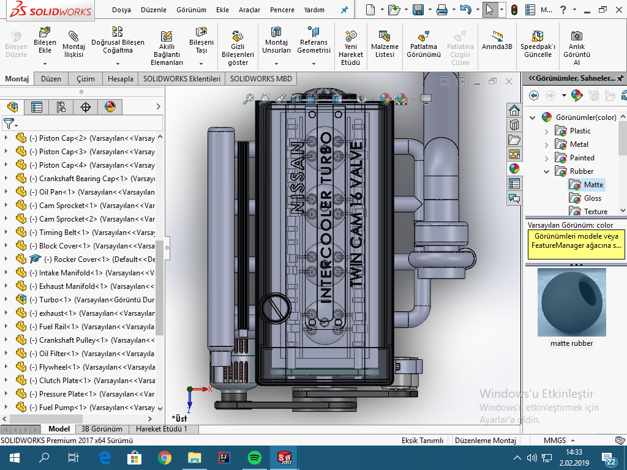Click Gizli Bileşenleri göster icon
This screenshot has height=470, width=627.
point(238,36)
